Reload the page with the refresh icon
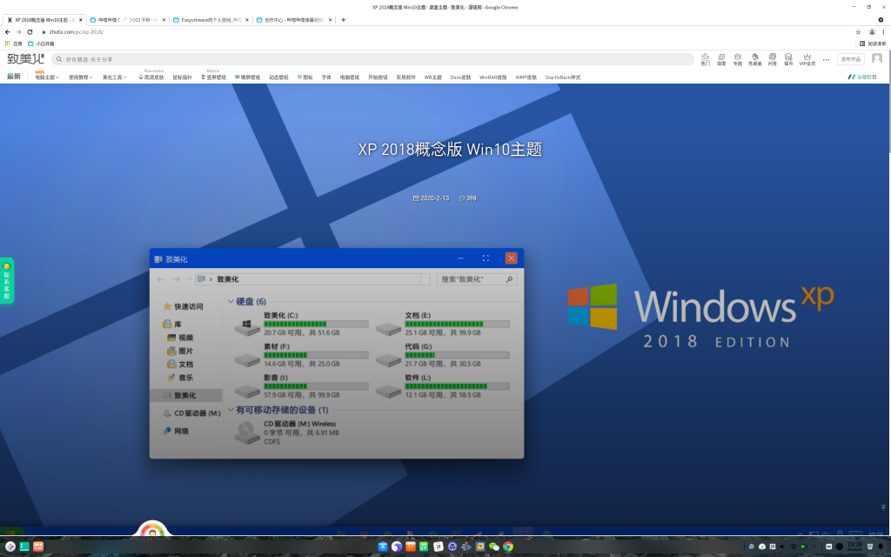The height and width of the screenshot is (557, 891). [x=30, y=32]
